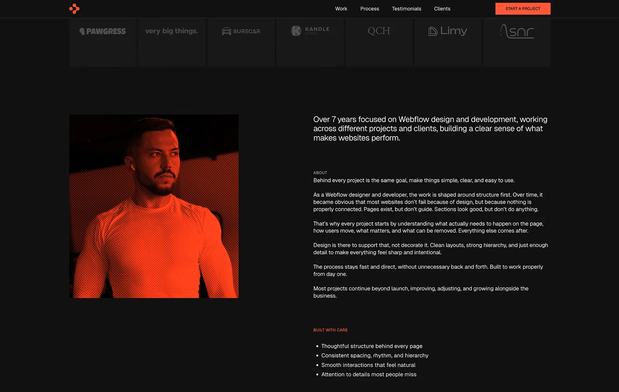
Task: Click 'Most projects continue beyond launch' paragraph
Action: pos(421,292)
